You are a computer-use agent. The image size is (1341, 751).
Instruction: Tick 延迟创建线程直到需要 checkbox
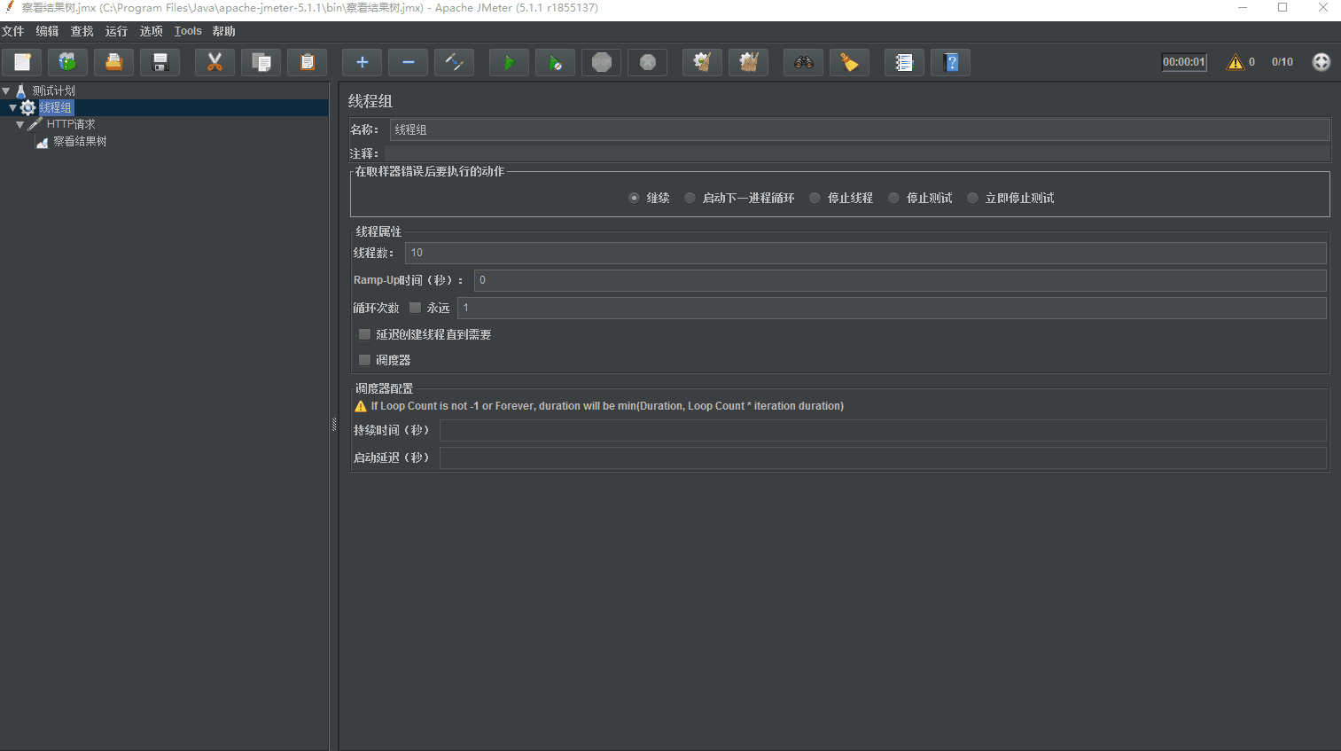pos(364,334)
